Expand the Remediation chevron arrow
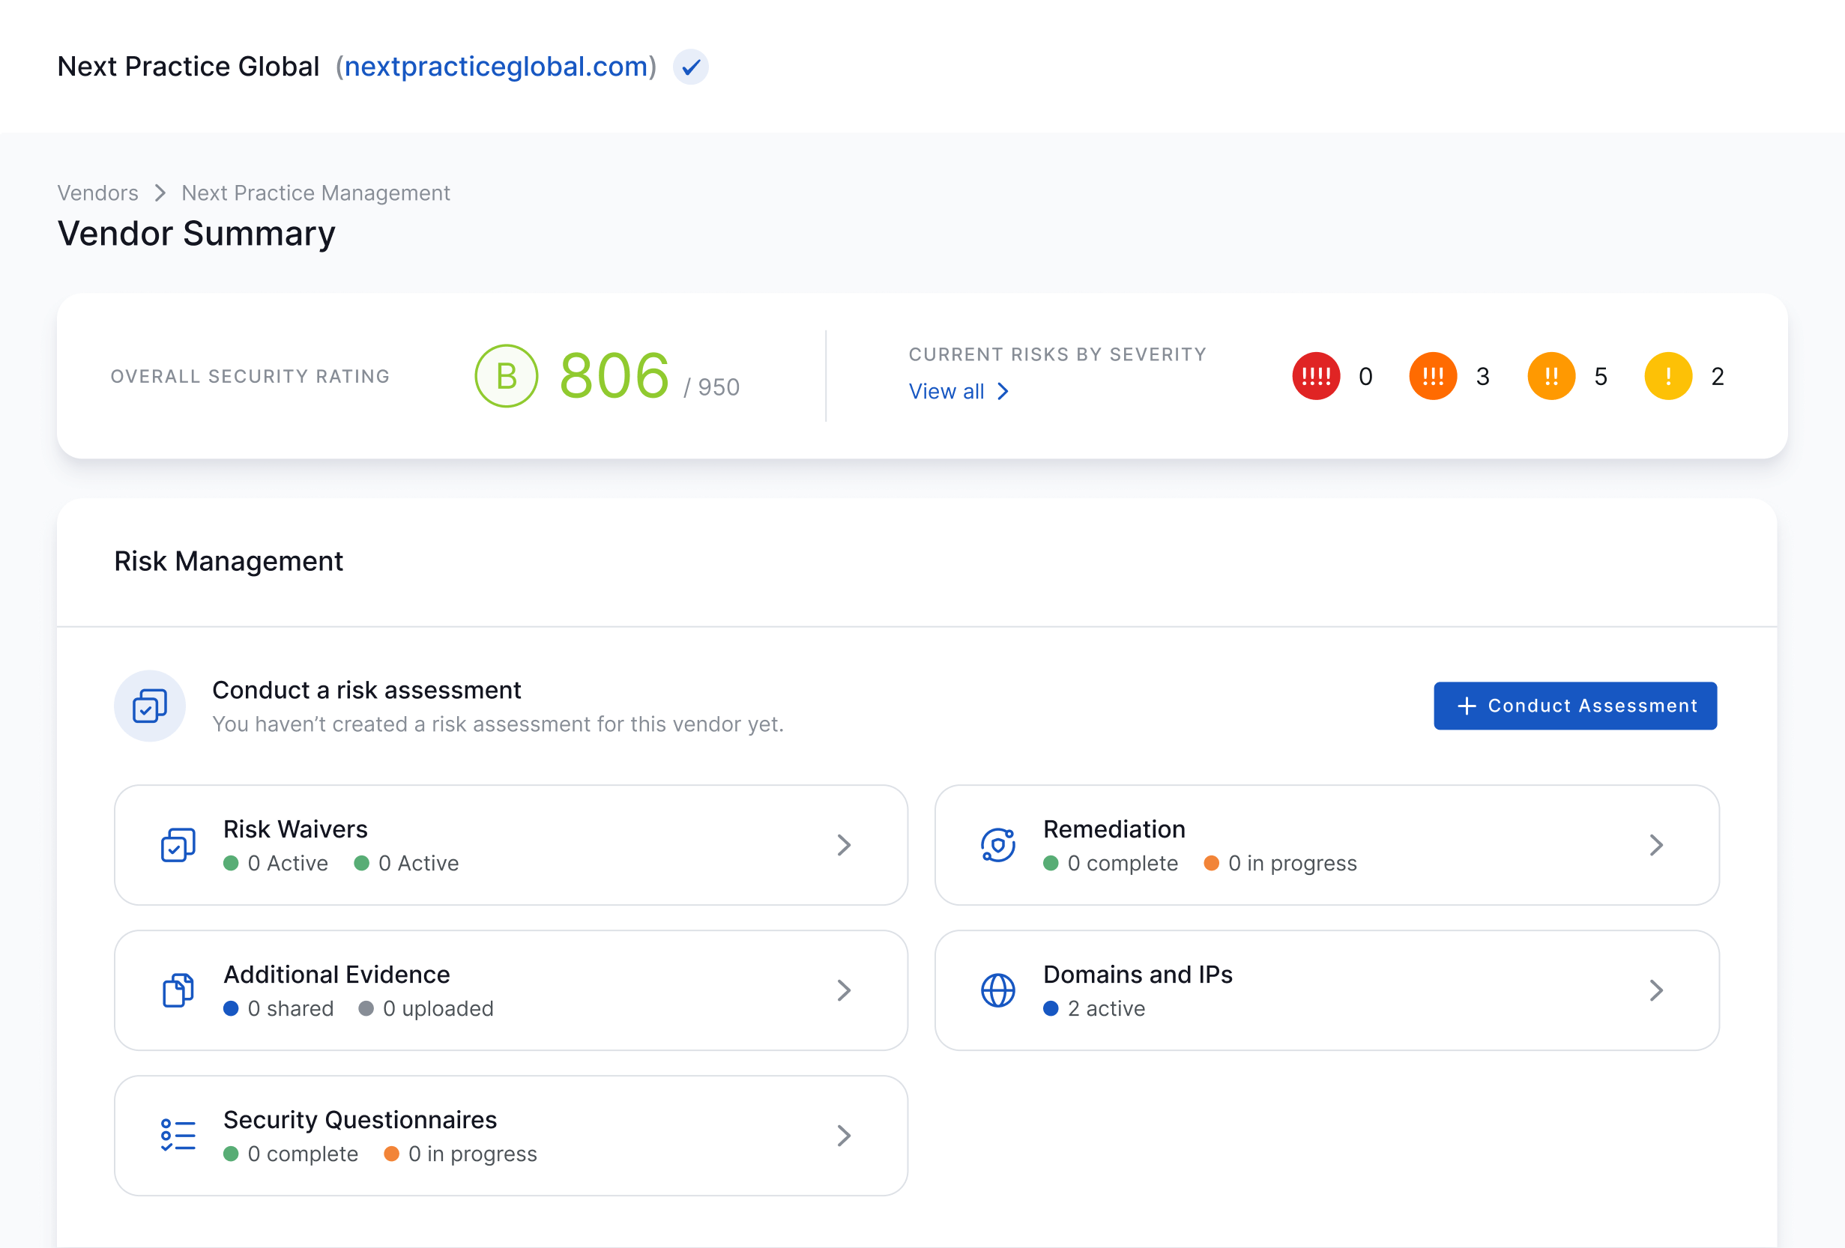The height and width of the screenshot is (1248, 1845). (1655, 845)
